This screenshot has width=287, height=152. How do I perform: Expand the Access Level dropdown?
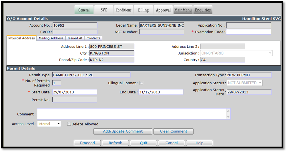pos(49,124)
